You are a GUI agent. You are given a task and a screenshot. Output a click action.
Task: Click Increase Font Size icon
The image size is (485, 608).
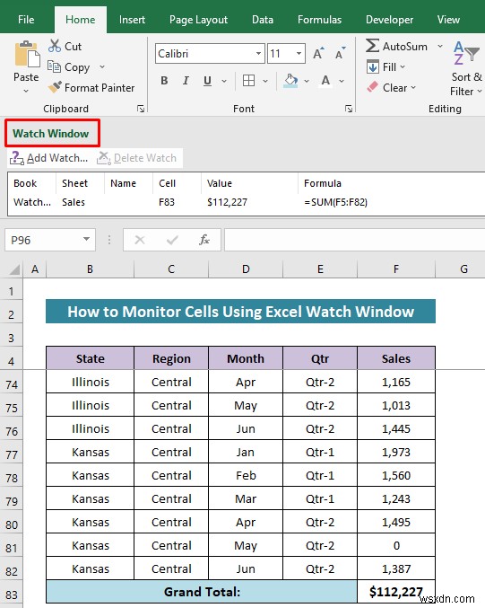318,54
